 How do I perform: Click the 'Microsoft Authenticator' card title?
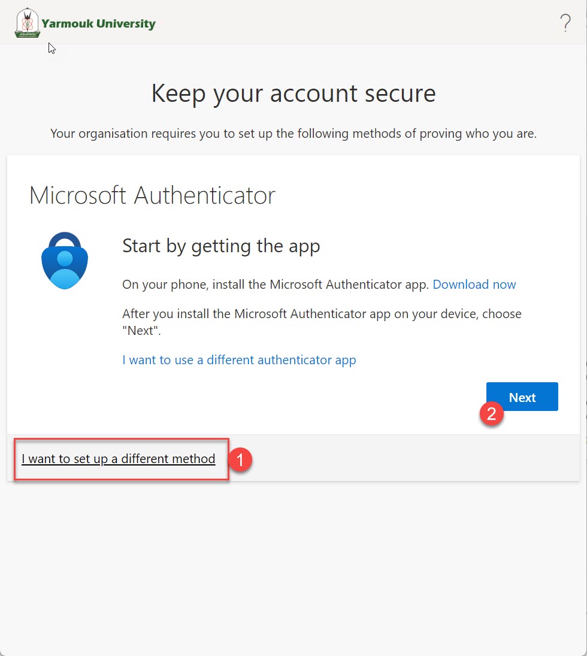[x=152, y=195]
